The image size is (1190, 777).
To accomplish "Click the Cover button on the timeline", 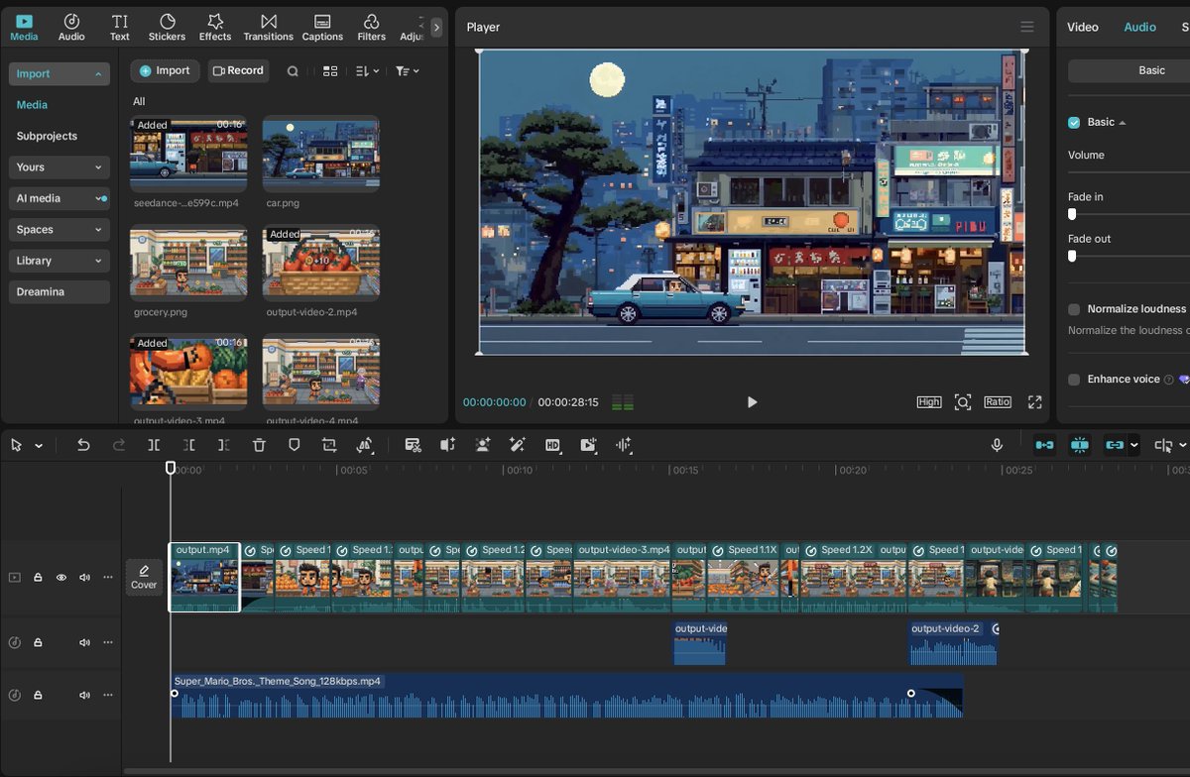I will [x=144, y=577].
